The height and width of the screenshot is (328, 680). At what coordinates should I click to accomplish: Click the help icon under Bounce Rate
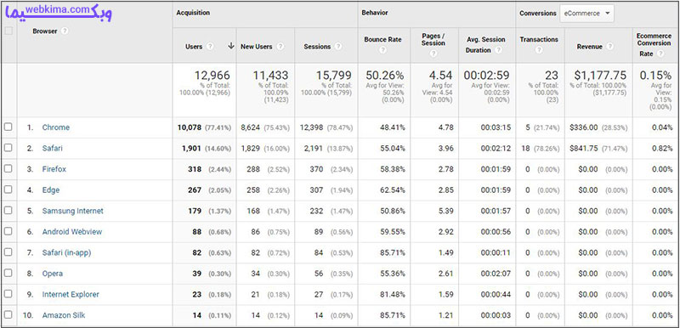pos(383,50)
